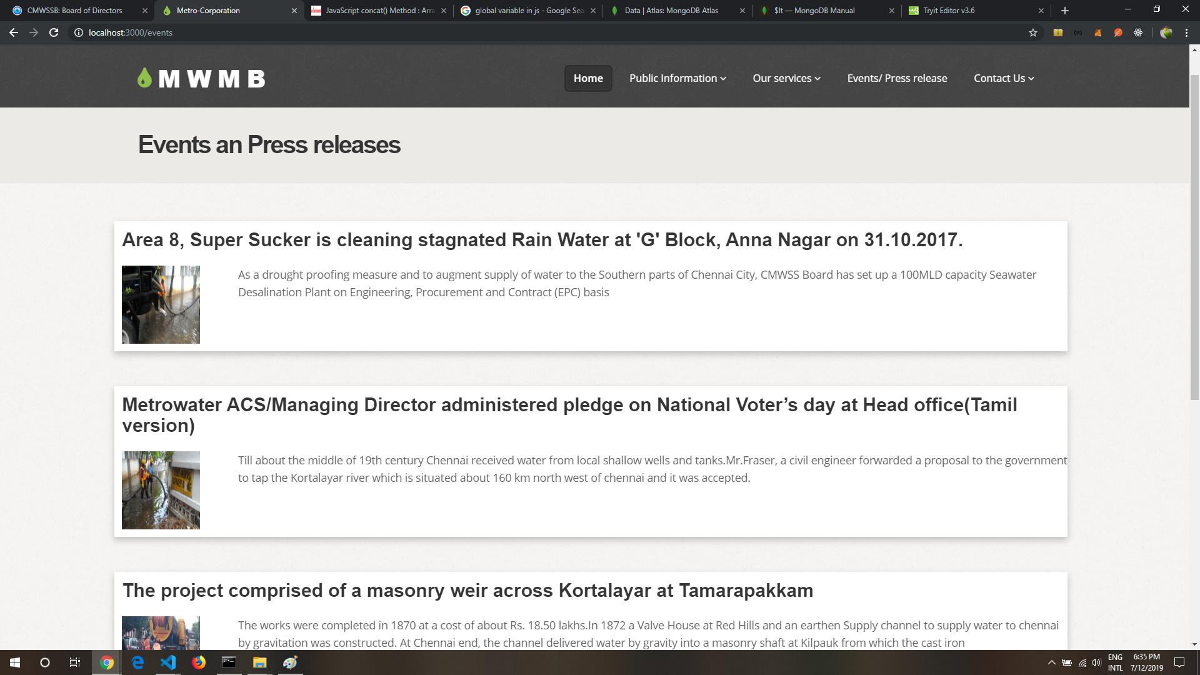1200x675 pixels.
Task: Click the MWMB water drop logo
Action: point(201,79)
